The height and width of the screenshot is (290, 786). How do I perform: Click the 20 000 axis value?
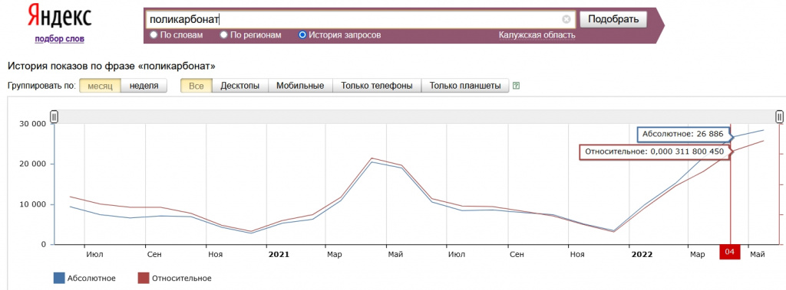(32, 164)
